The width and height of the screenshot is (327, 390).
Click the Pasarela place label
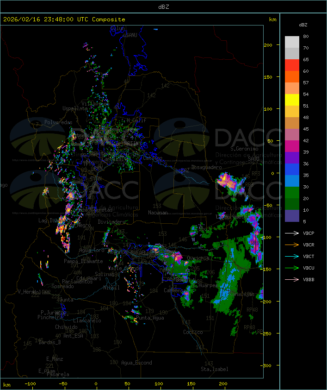[58, 374]
